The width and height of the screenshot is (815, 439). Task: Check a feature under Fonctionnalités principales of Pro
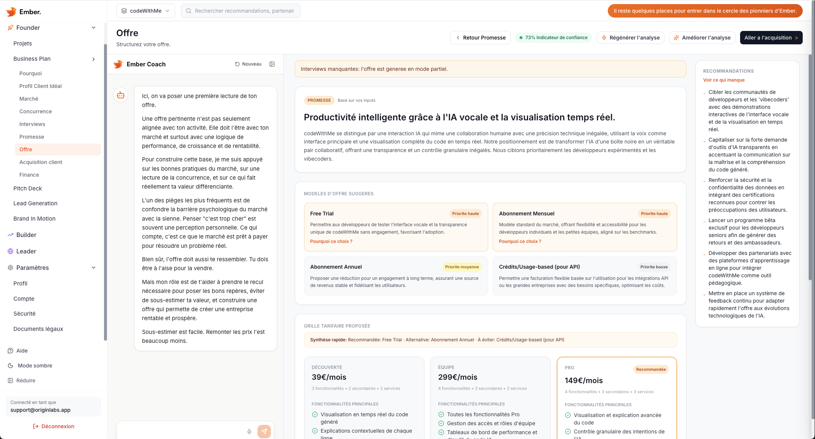(568, 415)
